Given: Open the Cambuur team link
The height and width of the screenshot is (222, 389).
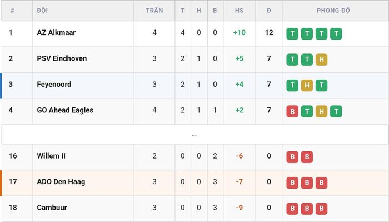Looking at the screenshot, I should click(52, 208).
